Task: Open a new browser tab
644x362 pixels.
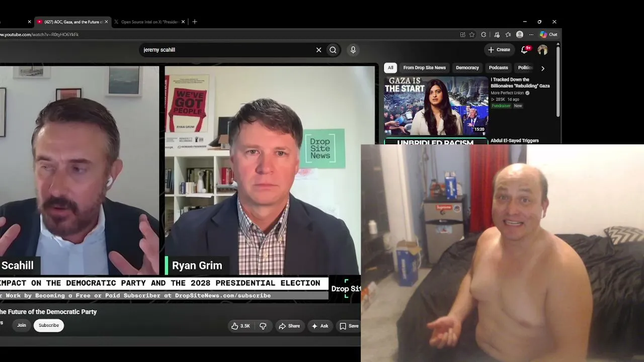Action: point(195,22)
